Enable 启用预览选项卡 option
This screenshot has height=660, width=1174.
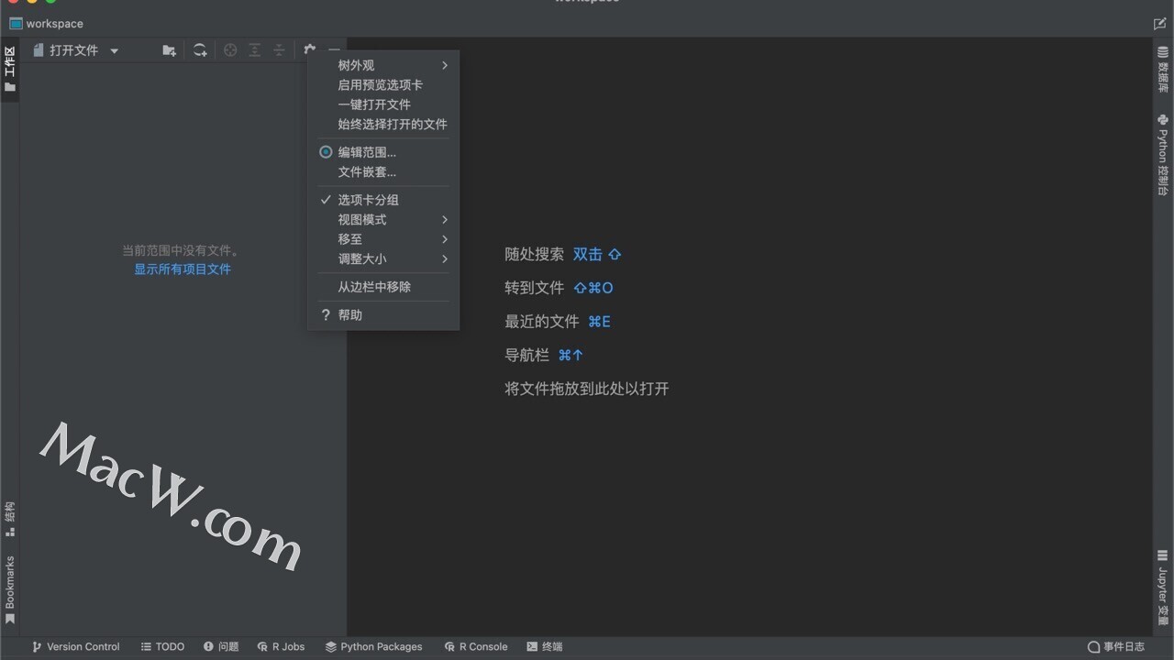click(378, 84)
